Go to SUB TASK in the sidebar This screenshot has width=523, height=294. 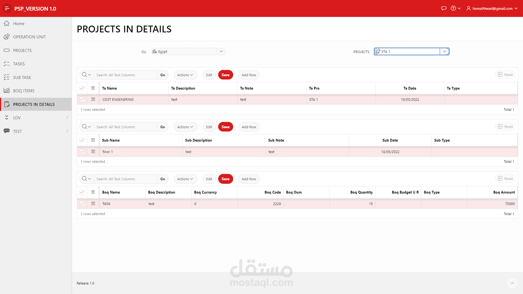point(22,77)
